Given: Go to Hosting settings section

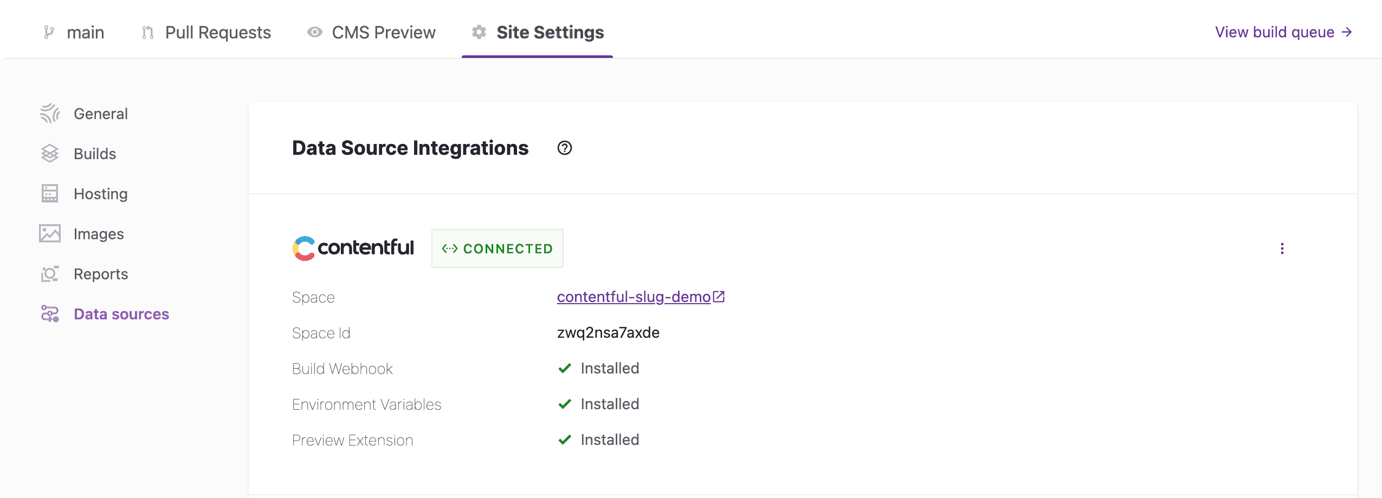Looking at the screenshot, I should (x=100, y=194).
